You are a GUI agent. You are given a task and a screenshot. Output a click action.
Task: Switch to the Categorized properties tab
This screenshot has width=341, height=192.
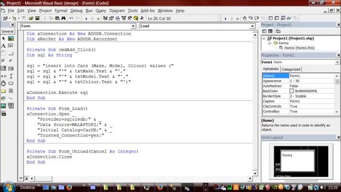pos(291,69)
